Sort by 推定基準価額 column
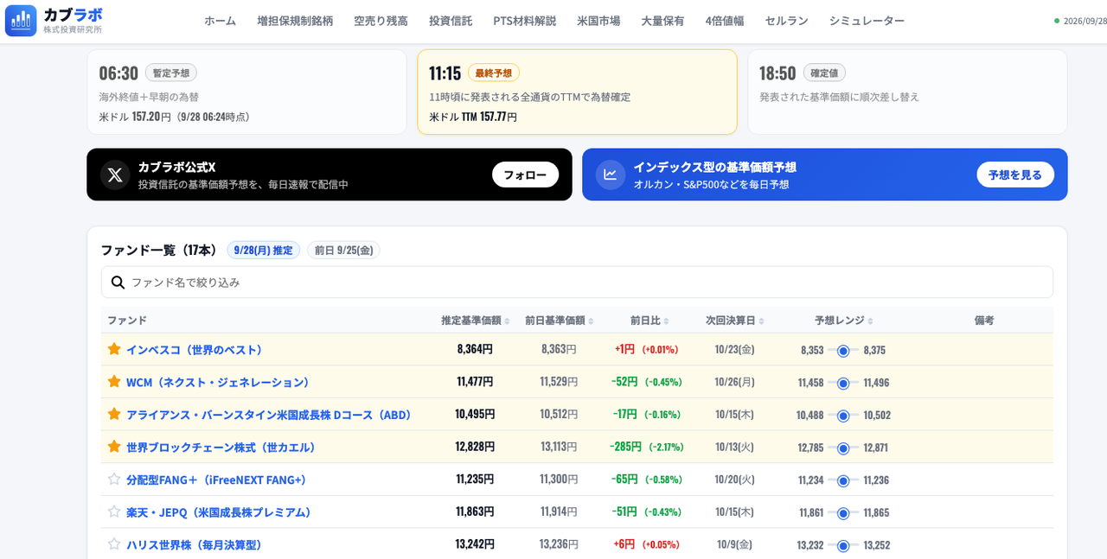The height and width of the screenshot is (559, 1107). [476, 321]
